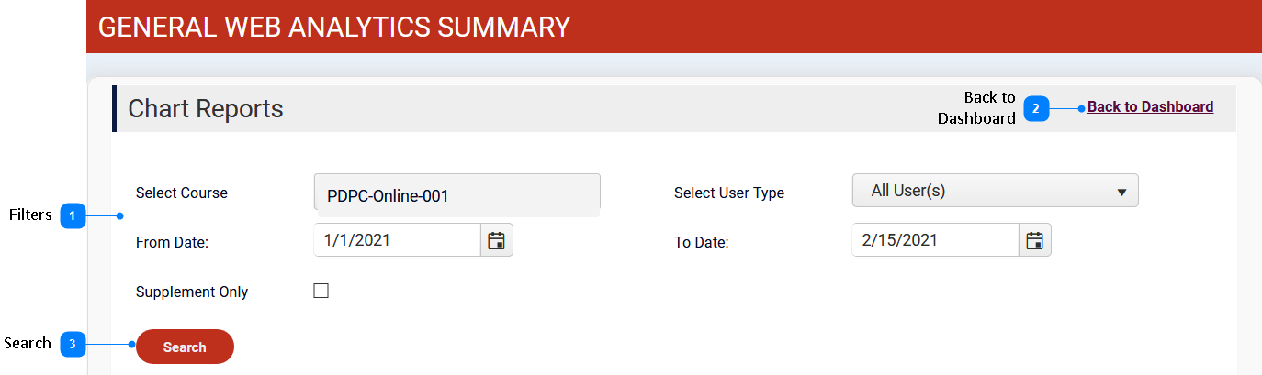1262x375 pixels.
Task: Click the PDPC-Online-001 course field
Action: click(456, 194)
